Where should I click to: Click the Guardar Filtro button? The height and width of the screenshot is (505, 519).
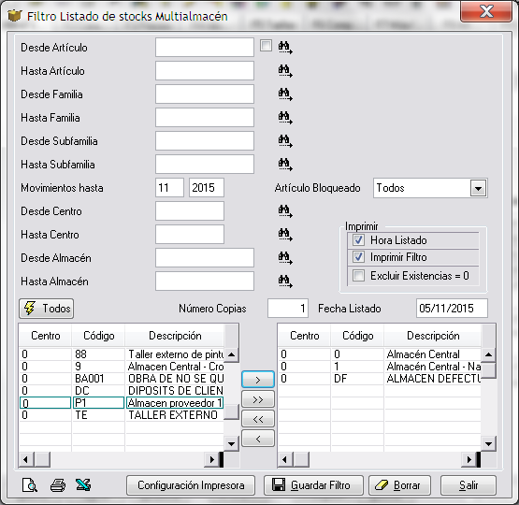[x=313, y=485]
